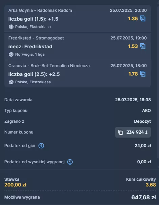Screen dimensions: 159x205
Task: Click the mecz: Fredrikstad selection
Action: click(x=30, y=47)
